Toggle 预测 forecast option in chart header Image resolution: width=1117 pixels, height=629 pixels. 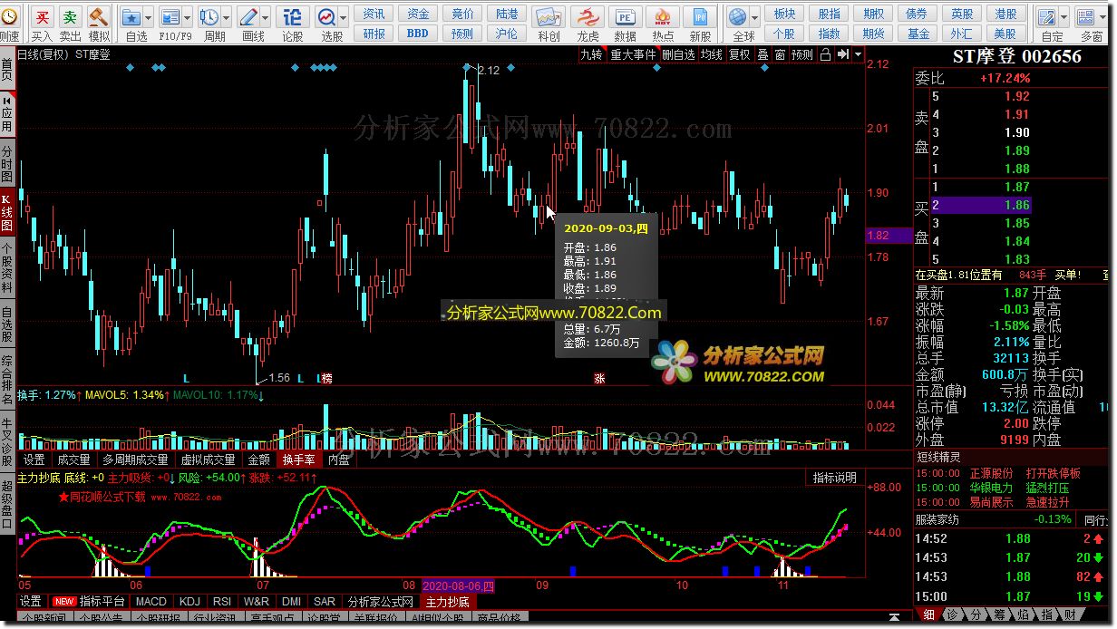(802, 54)
